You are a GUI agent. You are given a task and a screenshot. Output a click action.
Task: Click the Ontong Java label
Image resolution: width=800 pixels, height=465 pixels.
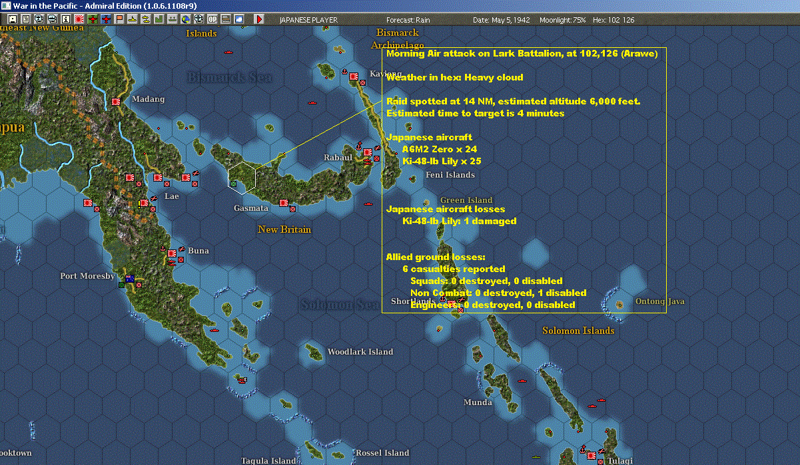point(660,301)
